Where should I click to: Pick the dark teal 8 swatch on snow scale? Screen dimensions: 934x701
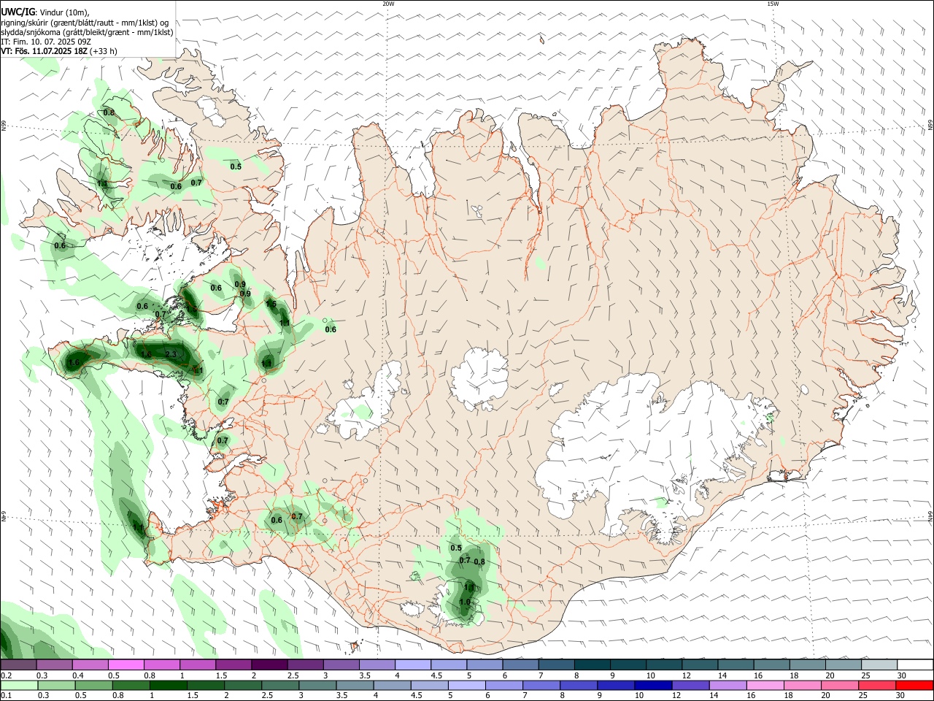coord(591,664)
